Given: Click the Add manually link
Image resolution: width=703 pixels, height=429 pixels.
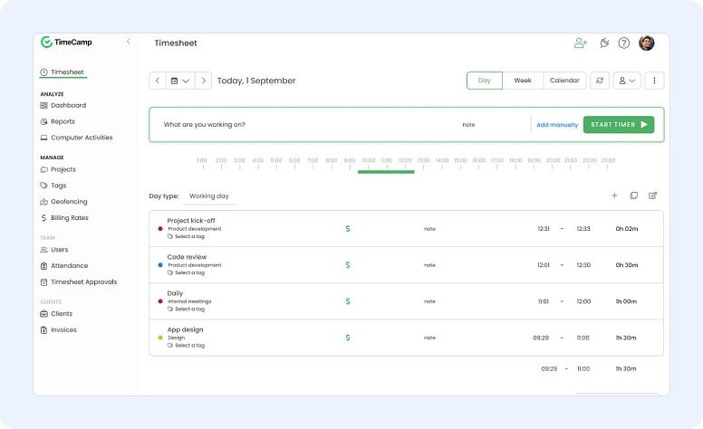Looking at the screenshot, I should point(557,125).
